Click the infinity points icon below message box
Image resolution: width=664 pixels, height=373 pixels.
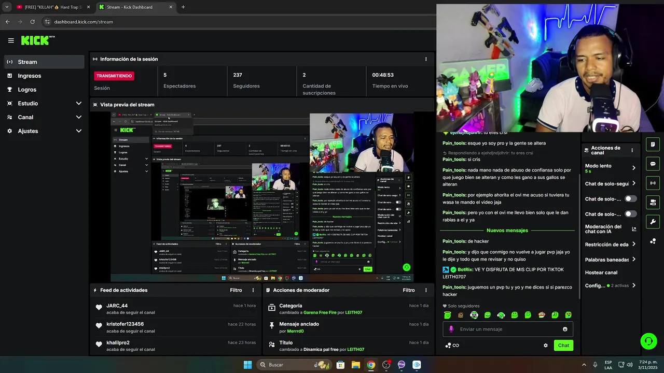click(x=452, y=346)
